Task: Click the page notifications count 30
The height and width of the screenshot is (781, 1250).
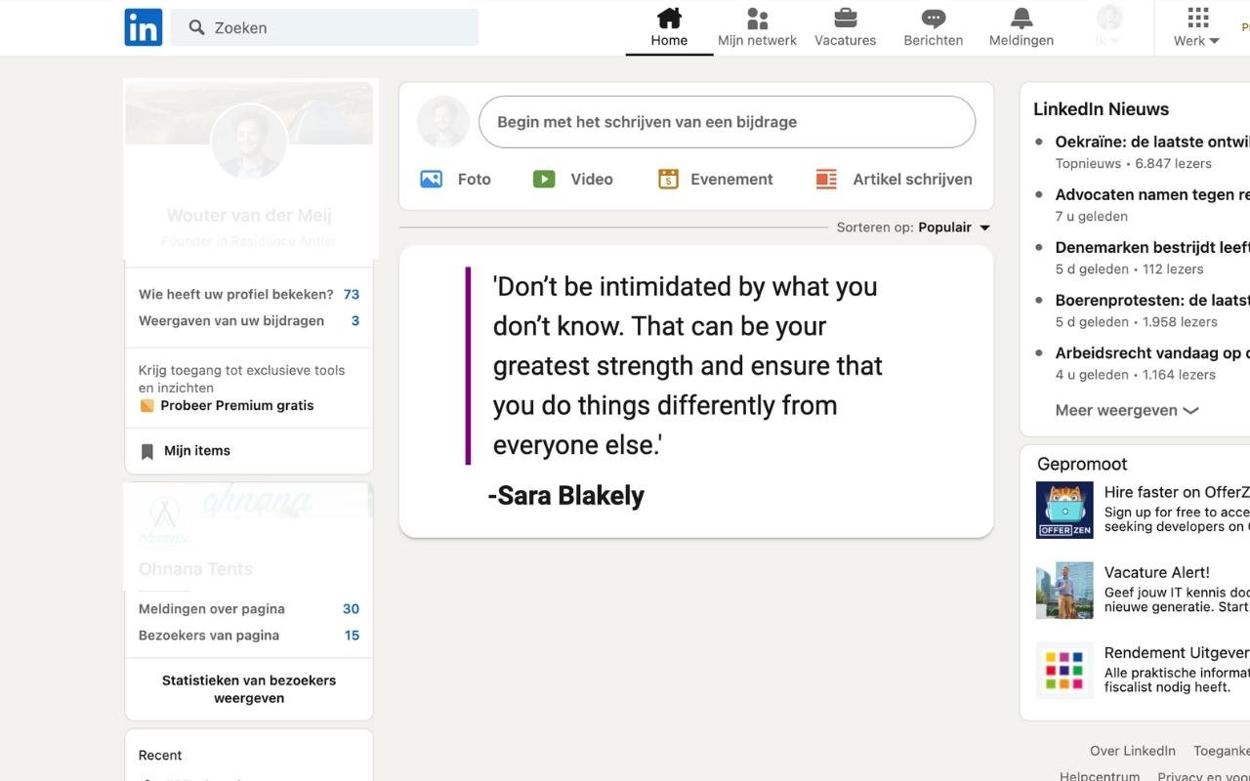Action: pyautogui.click(x=352, y=608)
